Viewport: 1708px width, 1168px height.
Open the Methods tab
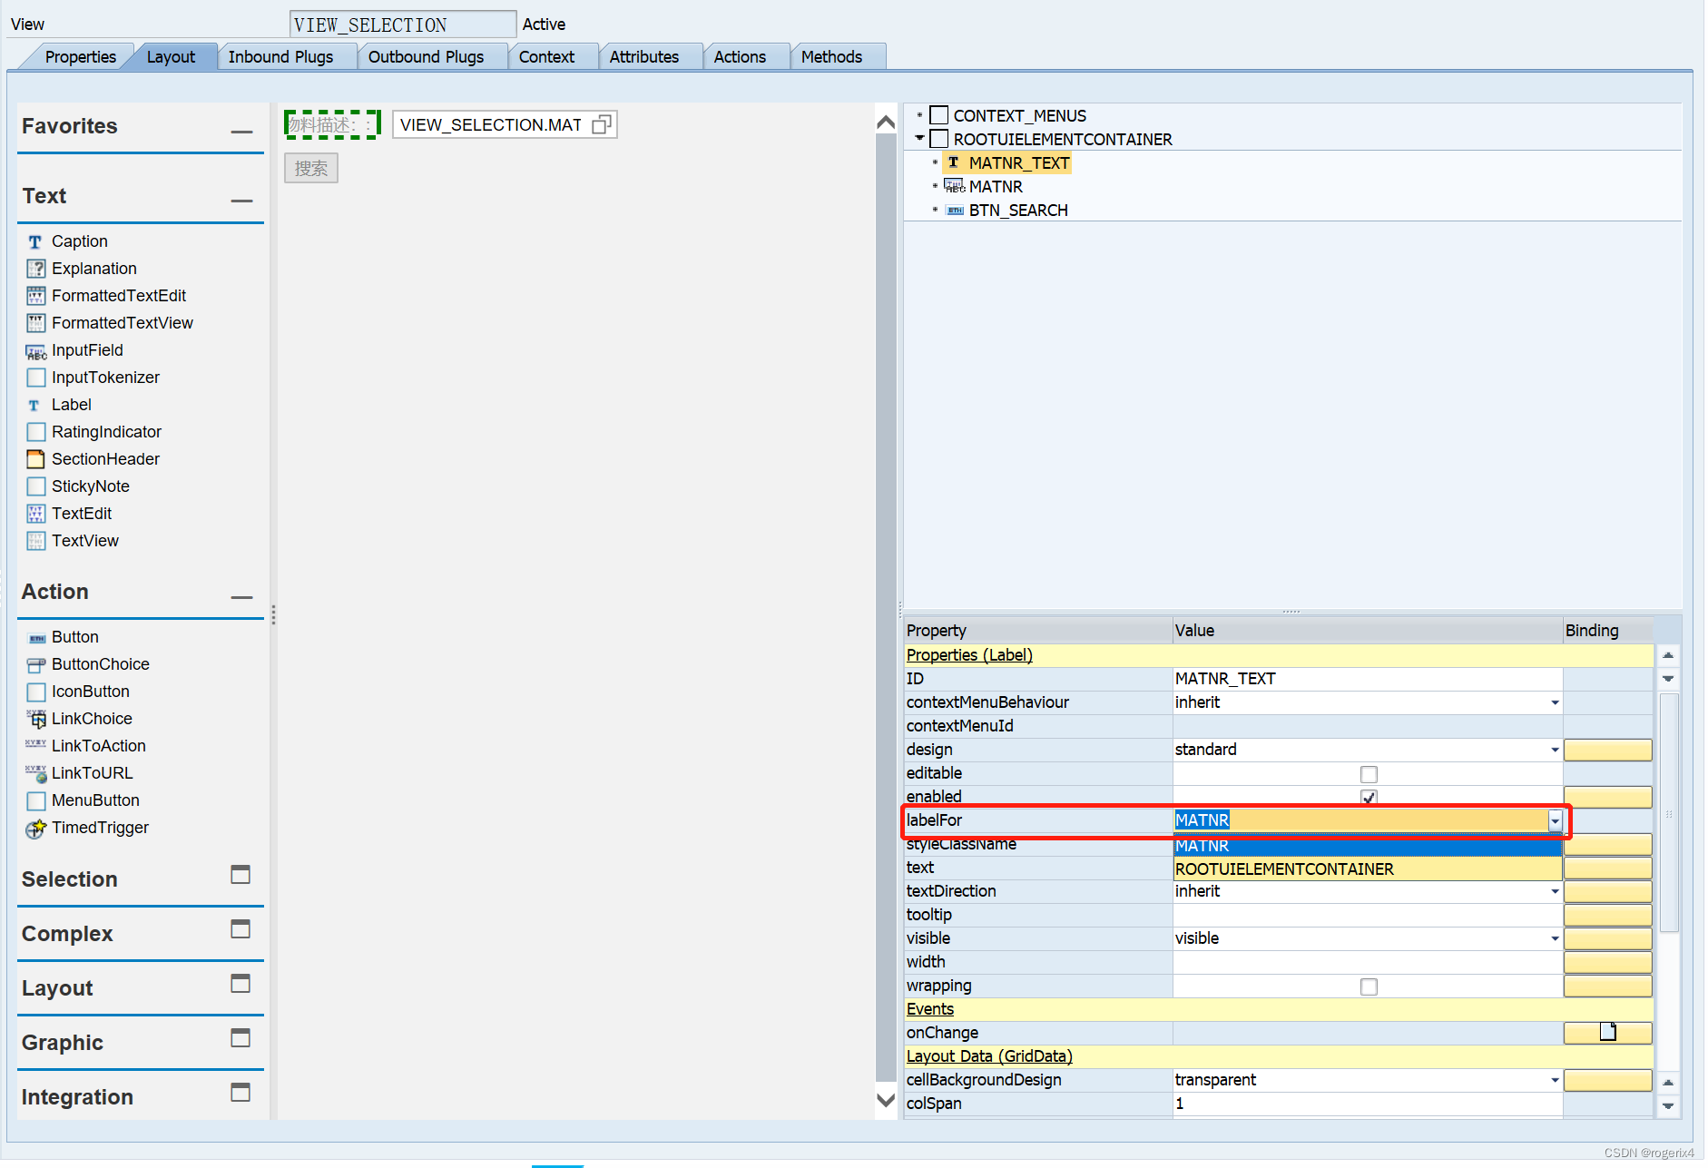[831, 57]
